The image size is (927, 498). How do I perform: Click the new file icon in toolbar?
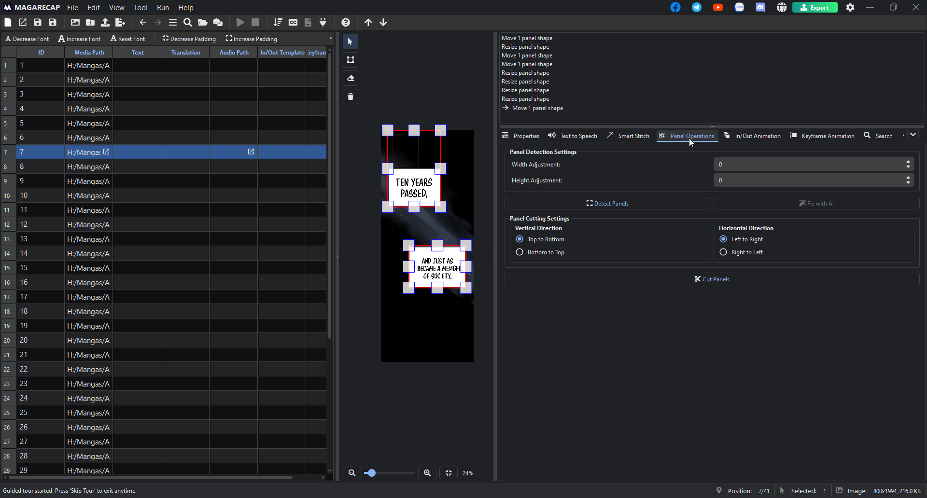click(8, 22)
